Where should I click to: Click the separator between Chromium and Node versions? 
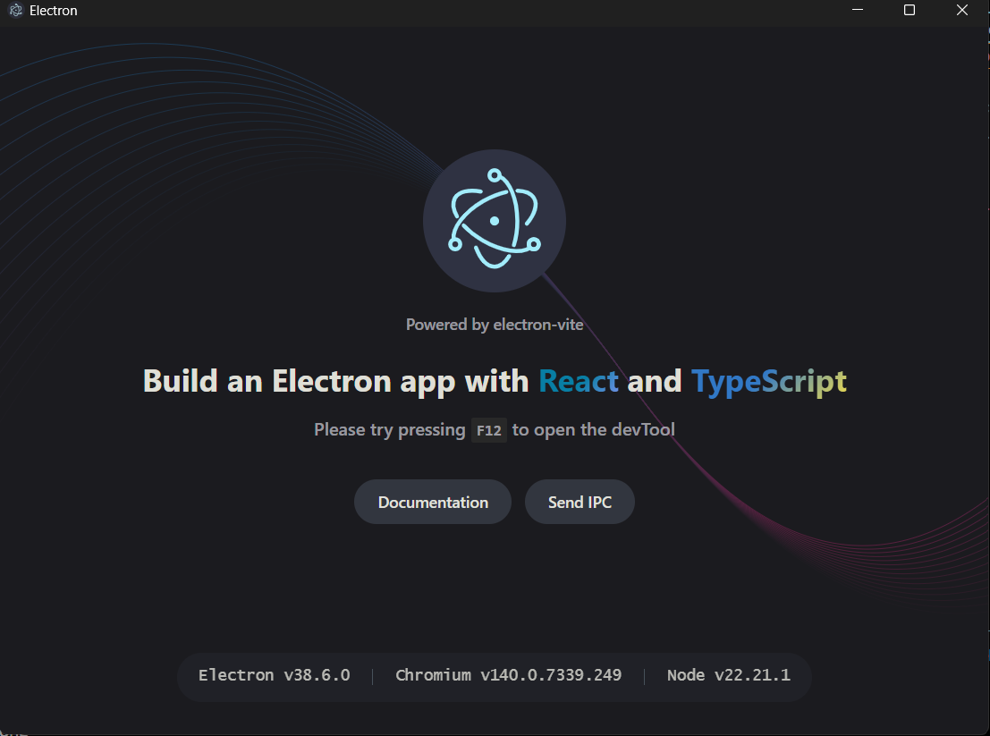[644, 675]
